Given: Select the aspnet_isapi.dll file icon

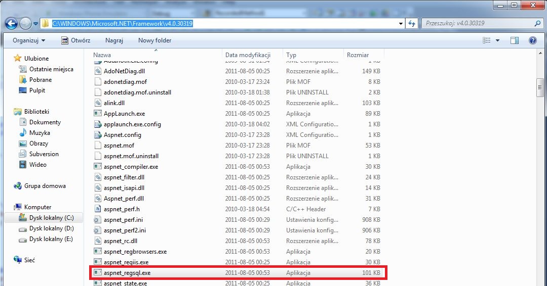Looking at the screenshot, I should [98, 188].
